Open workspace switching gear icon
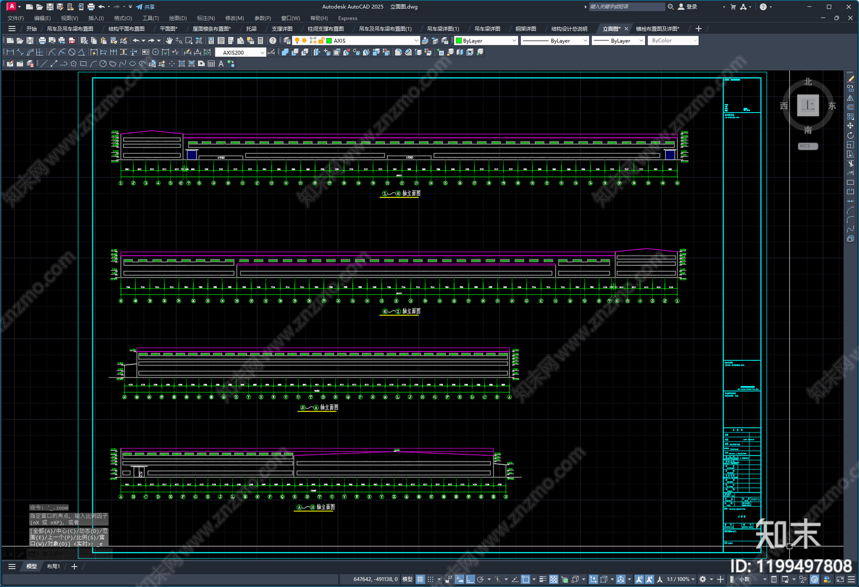859x587 pixels. coord(702,579)
